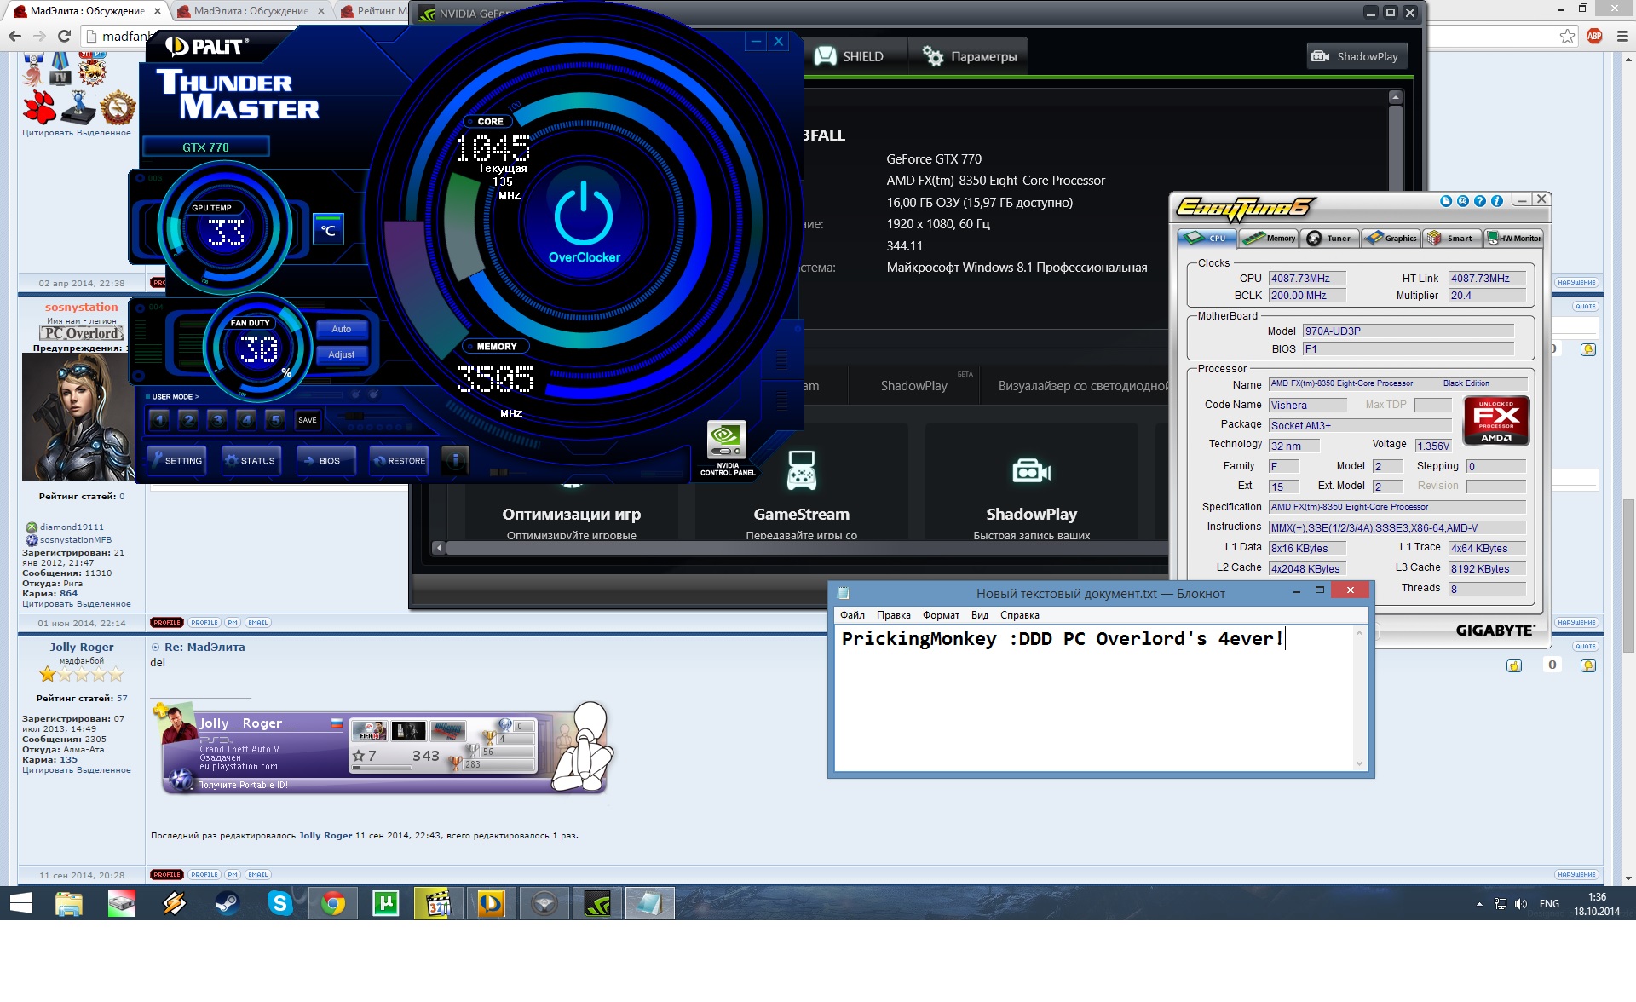Click the RESTORE button in ThunderMaster
Viewport: 1636px width, 1002px height.
pyautogui.click(x=399, y=460)
